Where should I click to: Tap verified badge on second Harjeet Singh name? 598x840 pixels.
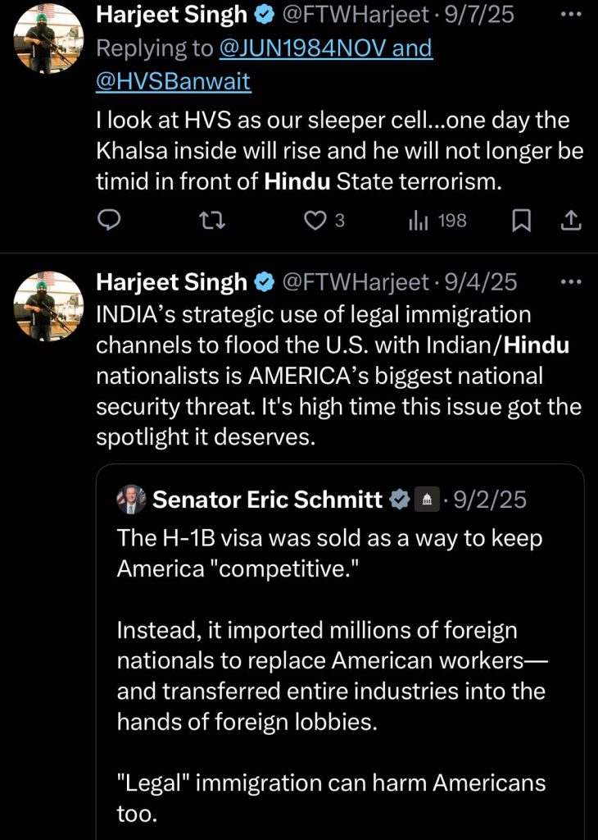(x=265, y=282)
